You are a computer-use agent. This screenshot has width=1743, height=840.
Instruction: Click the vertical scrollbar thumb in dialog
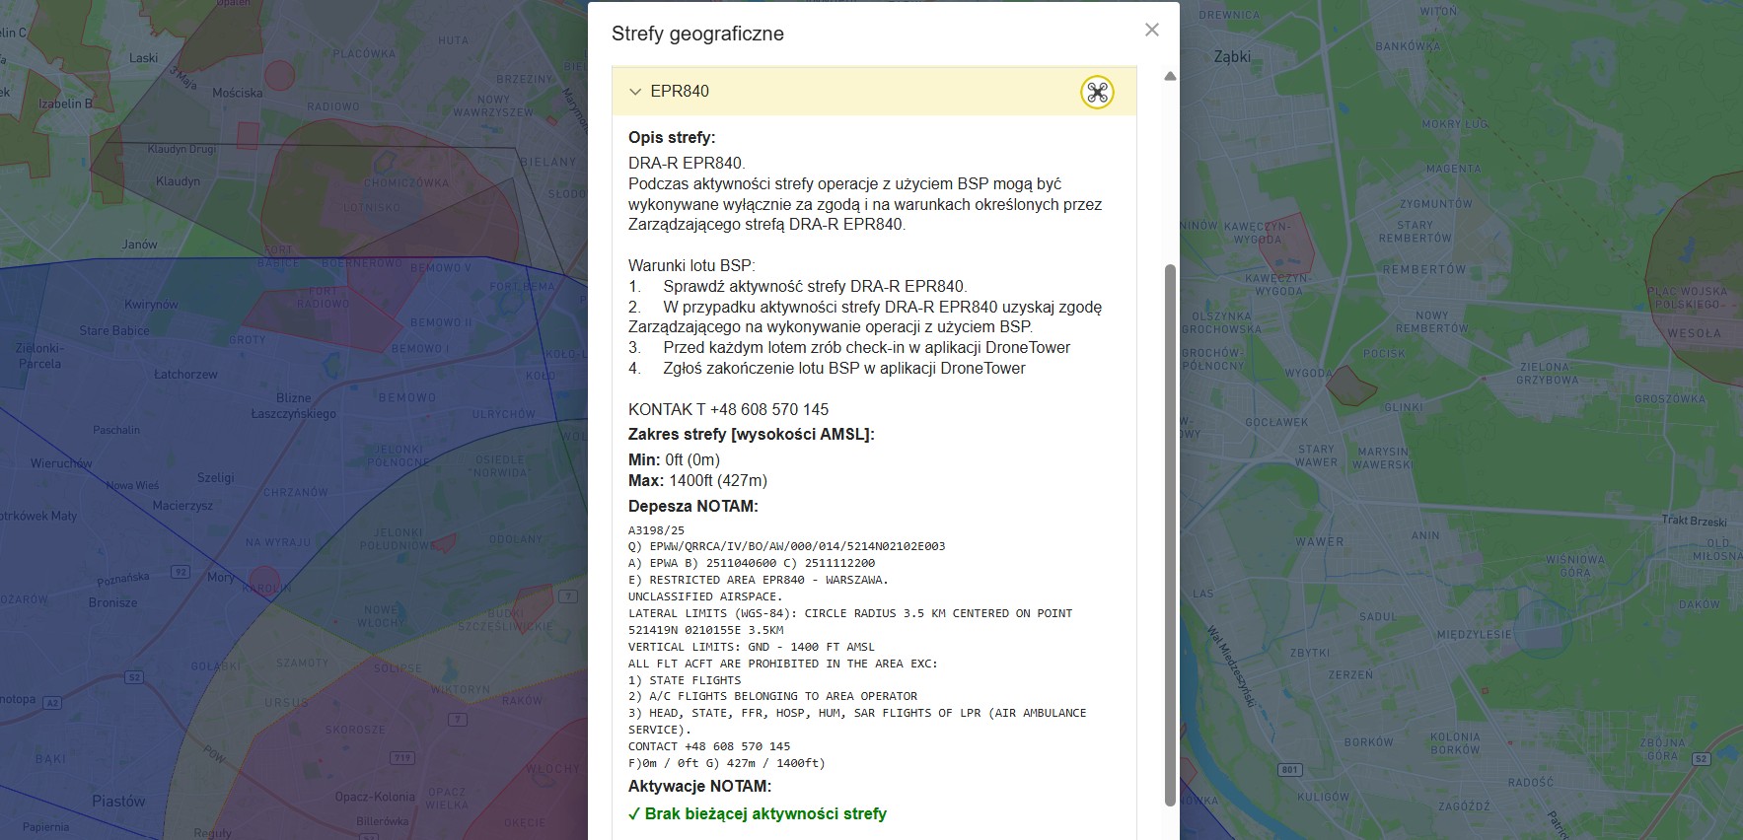(1170, 532)
